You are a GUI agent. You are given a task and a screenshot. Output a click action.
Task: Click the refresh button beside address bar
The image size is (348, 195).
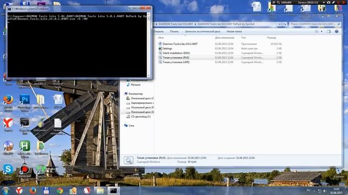tap(285, 24)
